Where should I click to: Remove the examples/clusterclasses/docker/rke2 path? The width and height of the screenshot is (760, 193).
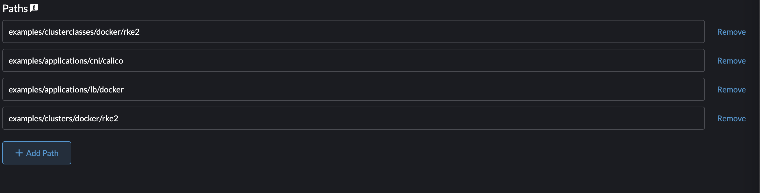pos(731,32)
